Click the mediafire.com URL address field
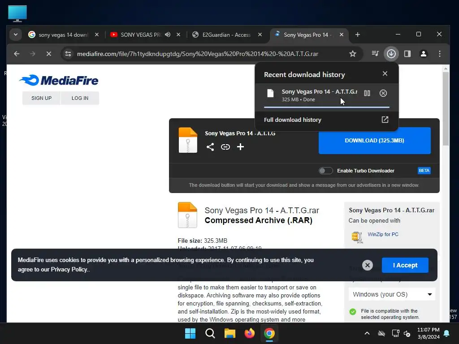Viewport: 459px width, 344px height. pyautogui.click(x=198, y=54)
